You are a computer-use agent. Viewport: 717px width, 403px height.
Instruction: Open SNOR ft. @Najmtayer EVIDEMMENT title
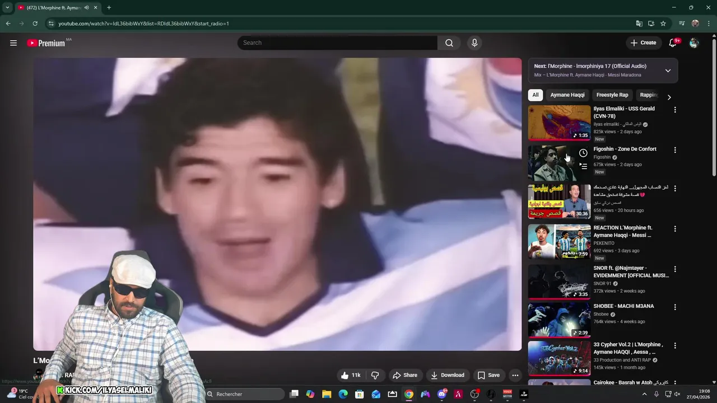(x=631, y=271)
